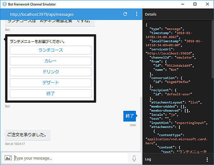Click the Bot Framework app icon

pyautogui.click(x=4, y=4)
